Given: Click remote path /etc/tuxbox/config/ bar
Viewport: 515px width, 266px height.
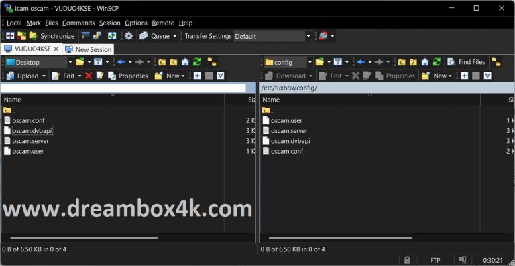Looking at the screenshot, I should pyautogui.click(x=386, y=88).
